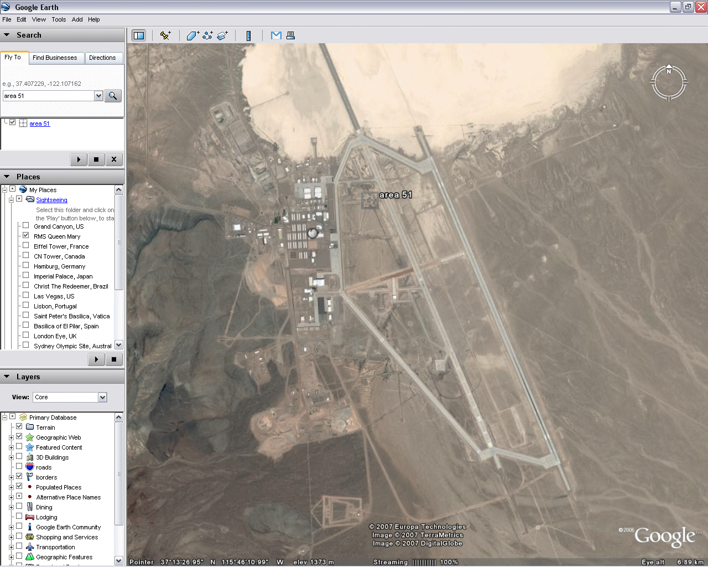708x567 pixels.
Task: Expand the Populated Places layer node
Action: click(x=11, y=487)
